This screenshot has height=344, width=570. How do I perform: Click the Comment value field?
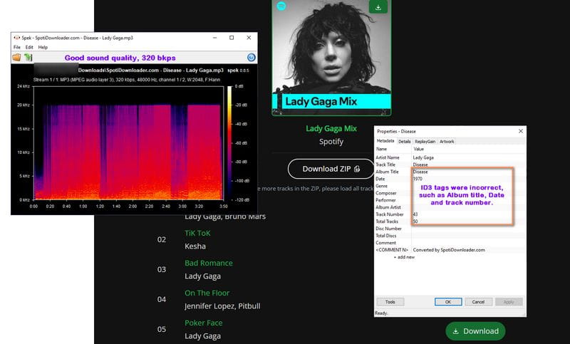tap(468, 243)
